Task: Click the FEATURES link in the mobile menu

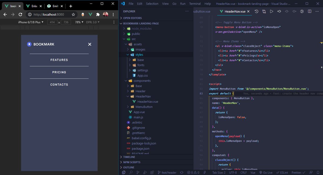Action: 59,60
